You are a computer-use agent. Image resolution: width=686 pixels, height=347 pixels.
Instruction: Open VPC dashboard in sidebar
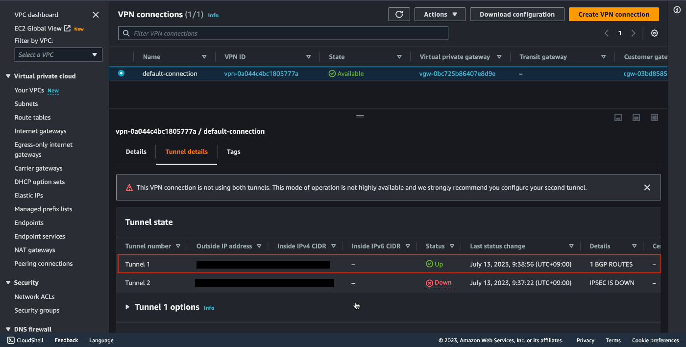click(x=36, y=15)
